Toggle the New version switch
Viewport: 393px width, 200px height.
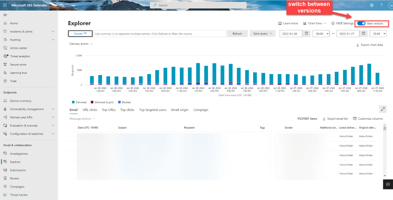[x=361, y=23]
